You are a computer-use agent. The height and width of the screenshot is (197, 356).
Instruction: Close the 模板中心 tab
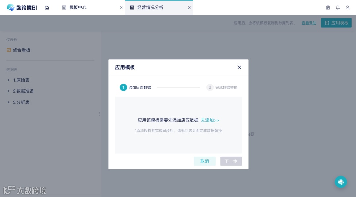tap(121, 7)
